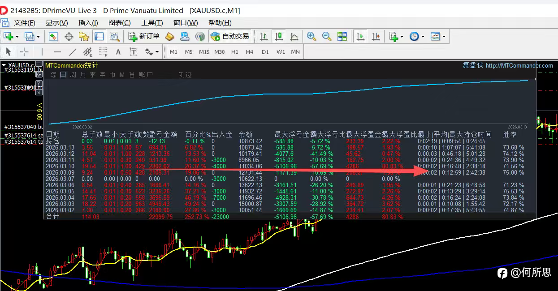
Task: Select the arrows objects tool
Action: [x=149, y=52]
